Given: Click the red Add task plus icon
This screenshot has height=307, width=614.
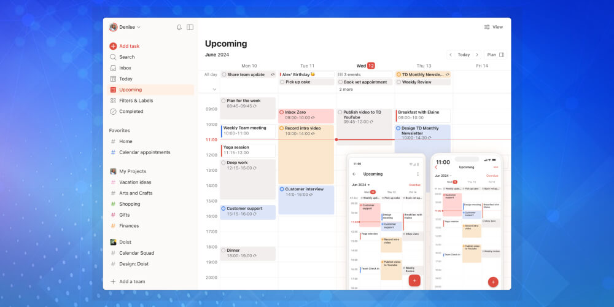Looking at the screenshot, I should click(113, 46).
